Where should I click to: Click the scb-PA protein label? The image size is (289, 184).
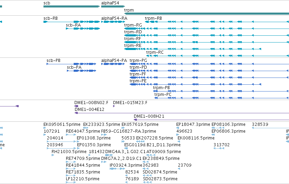tap(74, 67)
